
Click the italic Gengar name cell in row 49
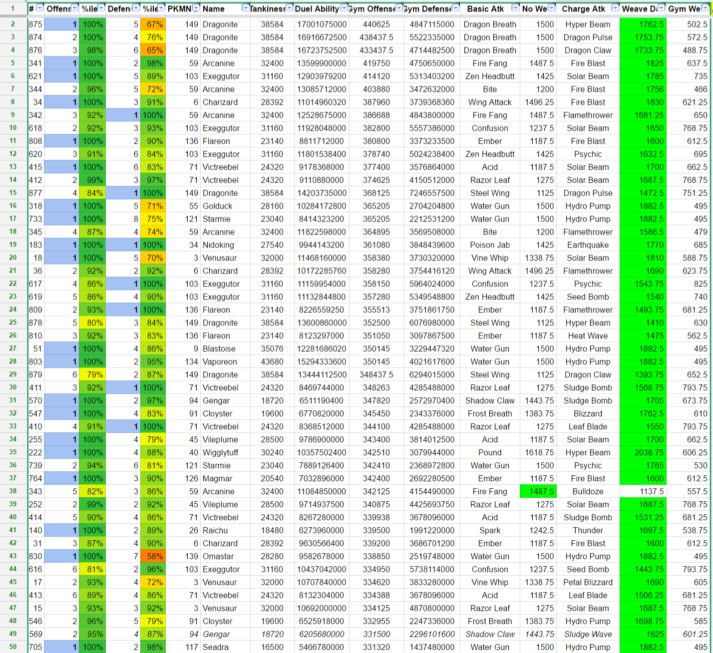pos(226,634)
